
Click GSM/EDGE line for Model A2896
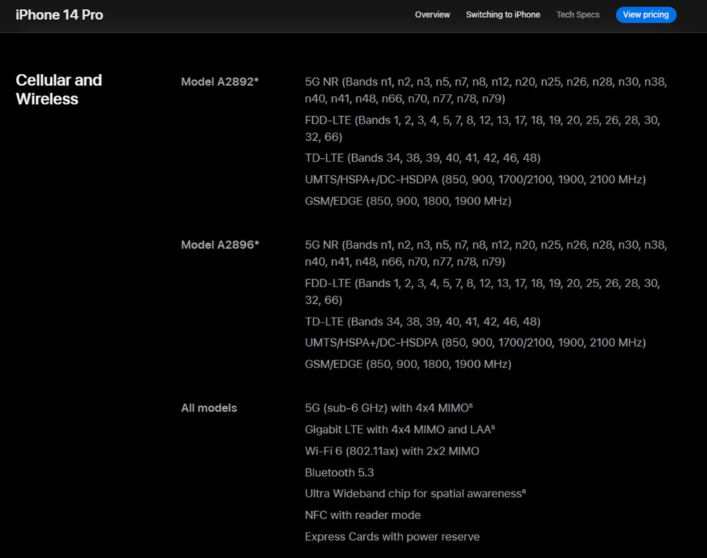point(408,365)
